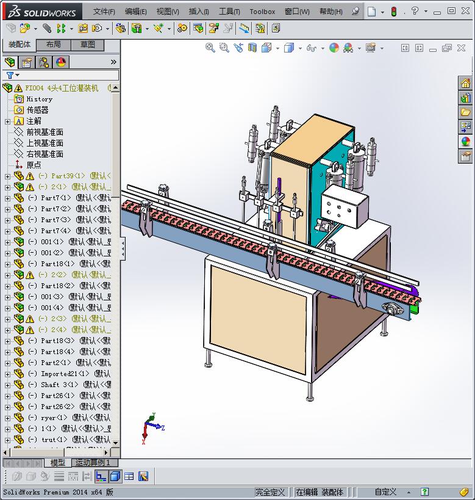
Task: Expand manager tabs with double chevron
Action: pos(113,62)
